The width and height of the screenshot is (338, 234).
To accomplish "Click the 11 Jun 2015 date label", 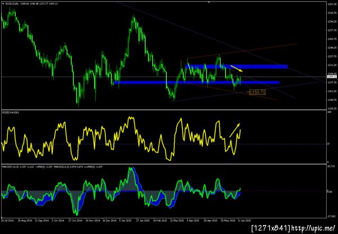I will [x=244, y=220].
